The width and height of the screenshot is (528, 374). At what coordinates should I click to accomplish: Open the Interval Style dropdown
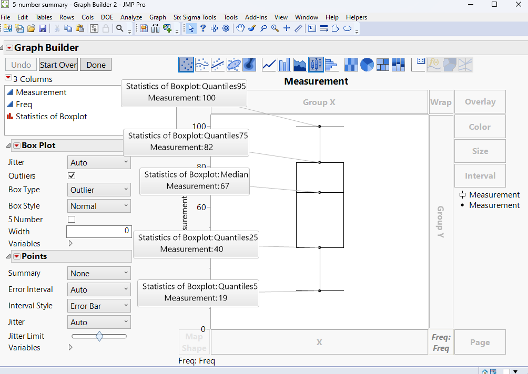[99, 306]
